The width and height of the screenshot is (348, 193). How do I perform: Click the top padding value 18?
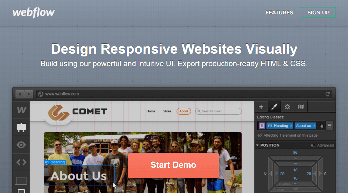coord(295,170)
